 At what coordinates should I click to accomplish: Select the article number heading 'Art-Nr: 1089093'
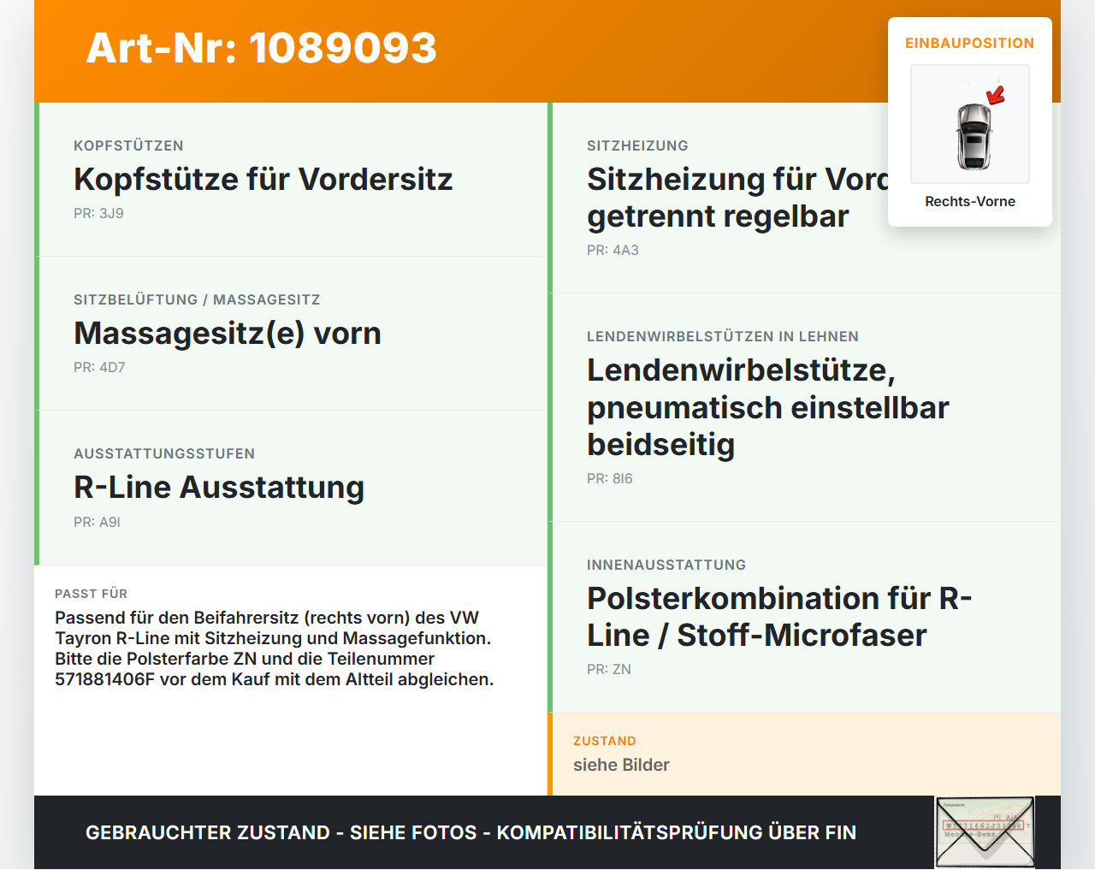pyautogui.click(x=262, y=48)
